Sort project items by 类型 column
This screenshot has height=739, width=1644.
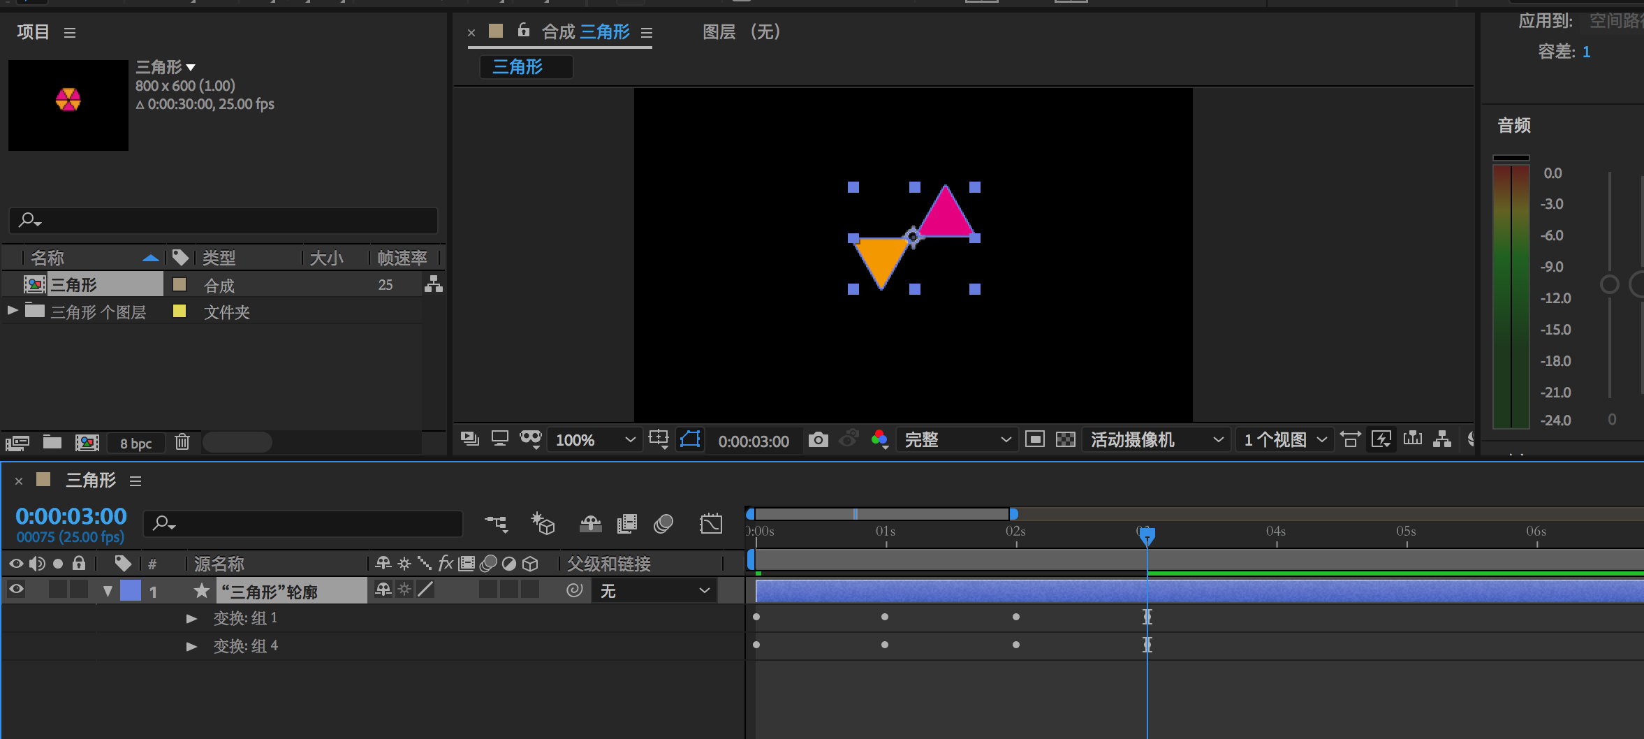(219, 258)
